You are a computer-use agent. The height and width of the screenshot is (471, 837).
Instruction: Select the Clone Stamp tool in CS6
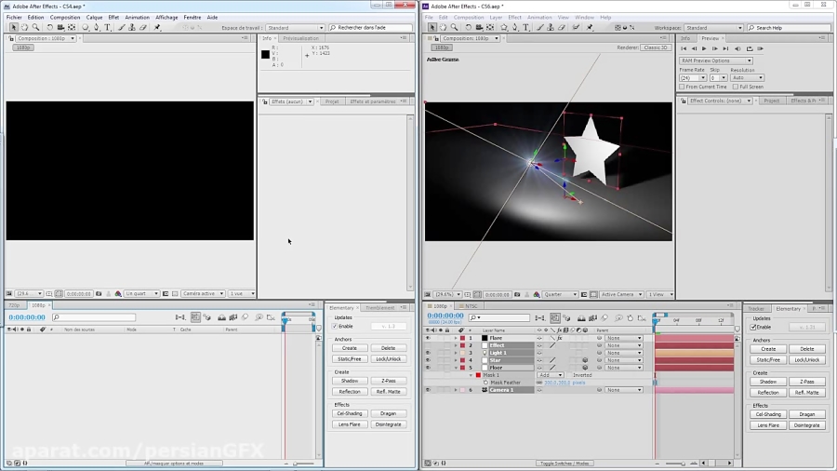coord(551,27)
